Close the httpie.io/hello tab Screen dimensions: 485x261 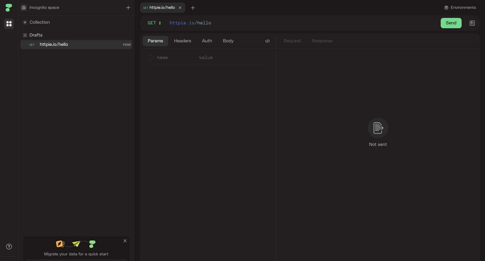click(x=180, y=8)
